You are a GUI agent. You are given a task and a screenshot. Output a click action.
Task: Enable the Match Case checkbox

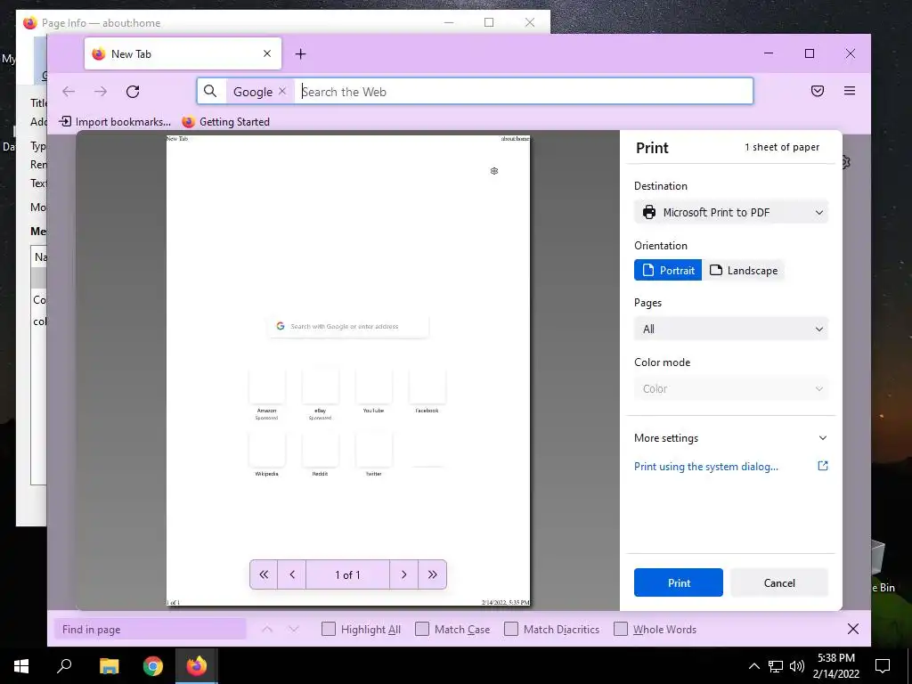click(x=422, y=630)
